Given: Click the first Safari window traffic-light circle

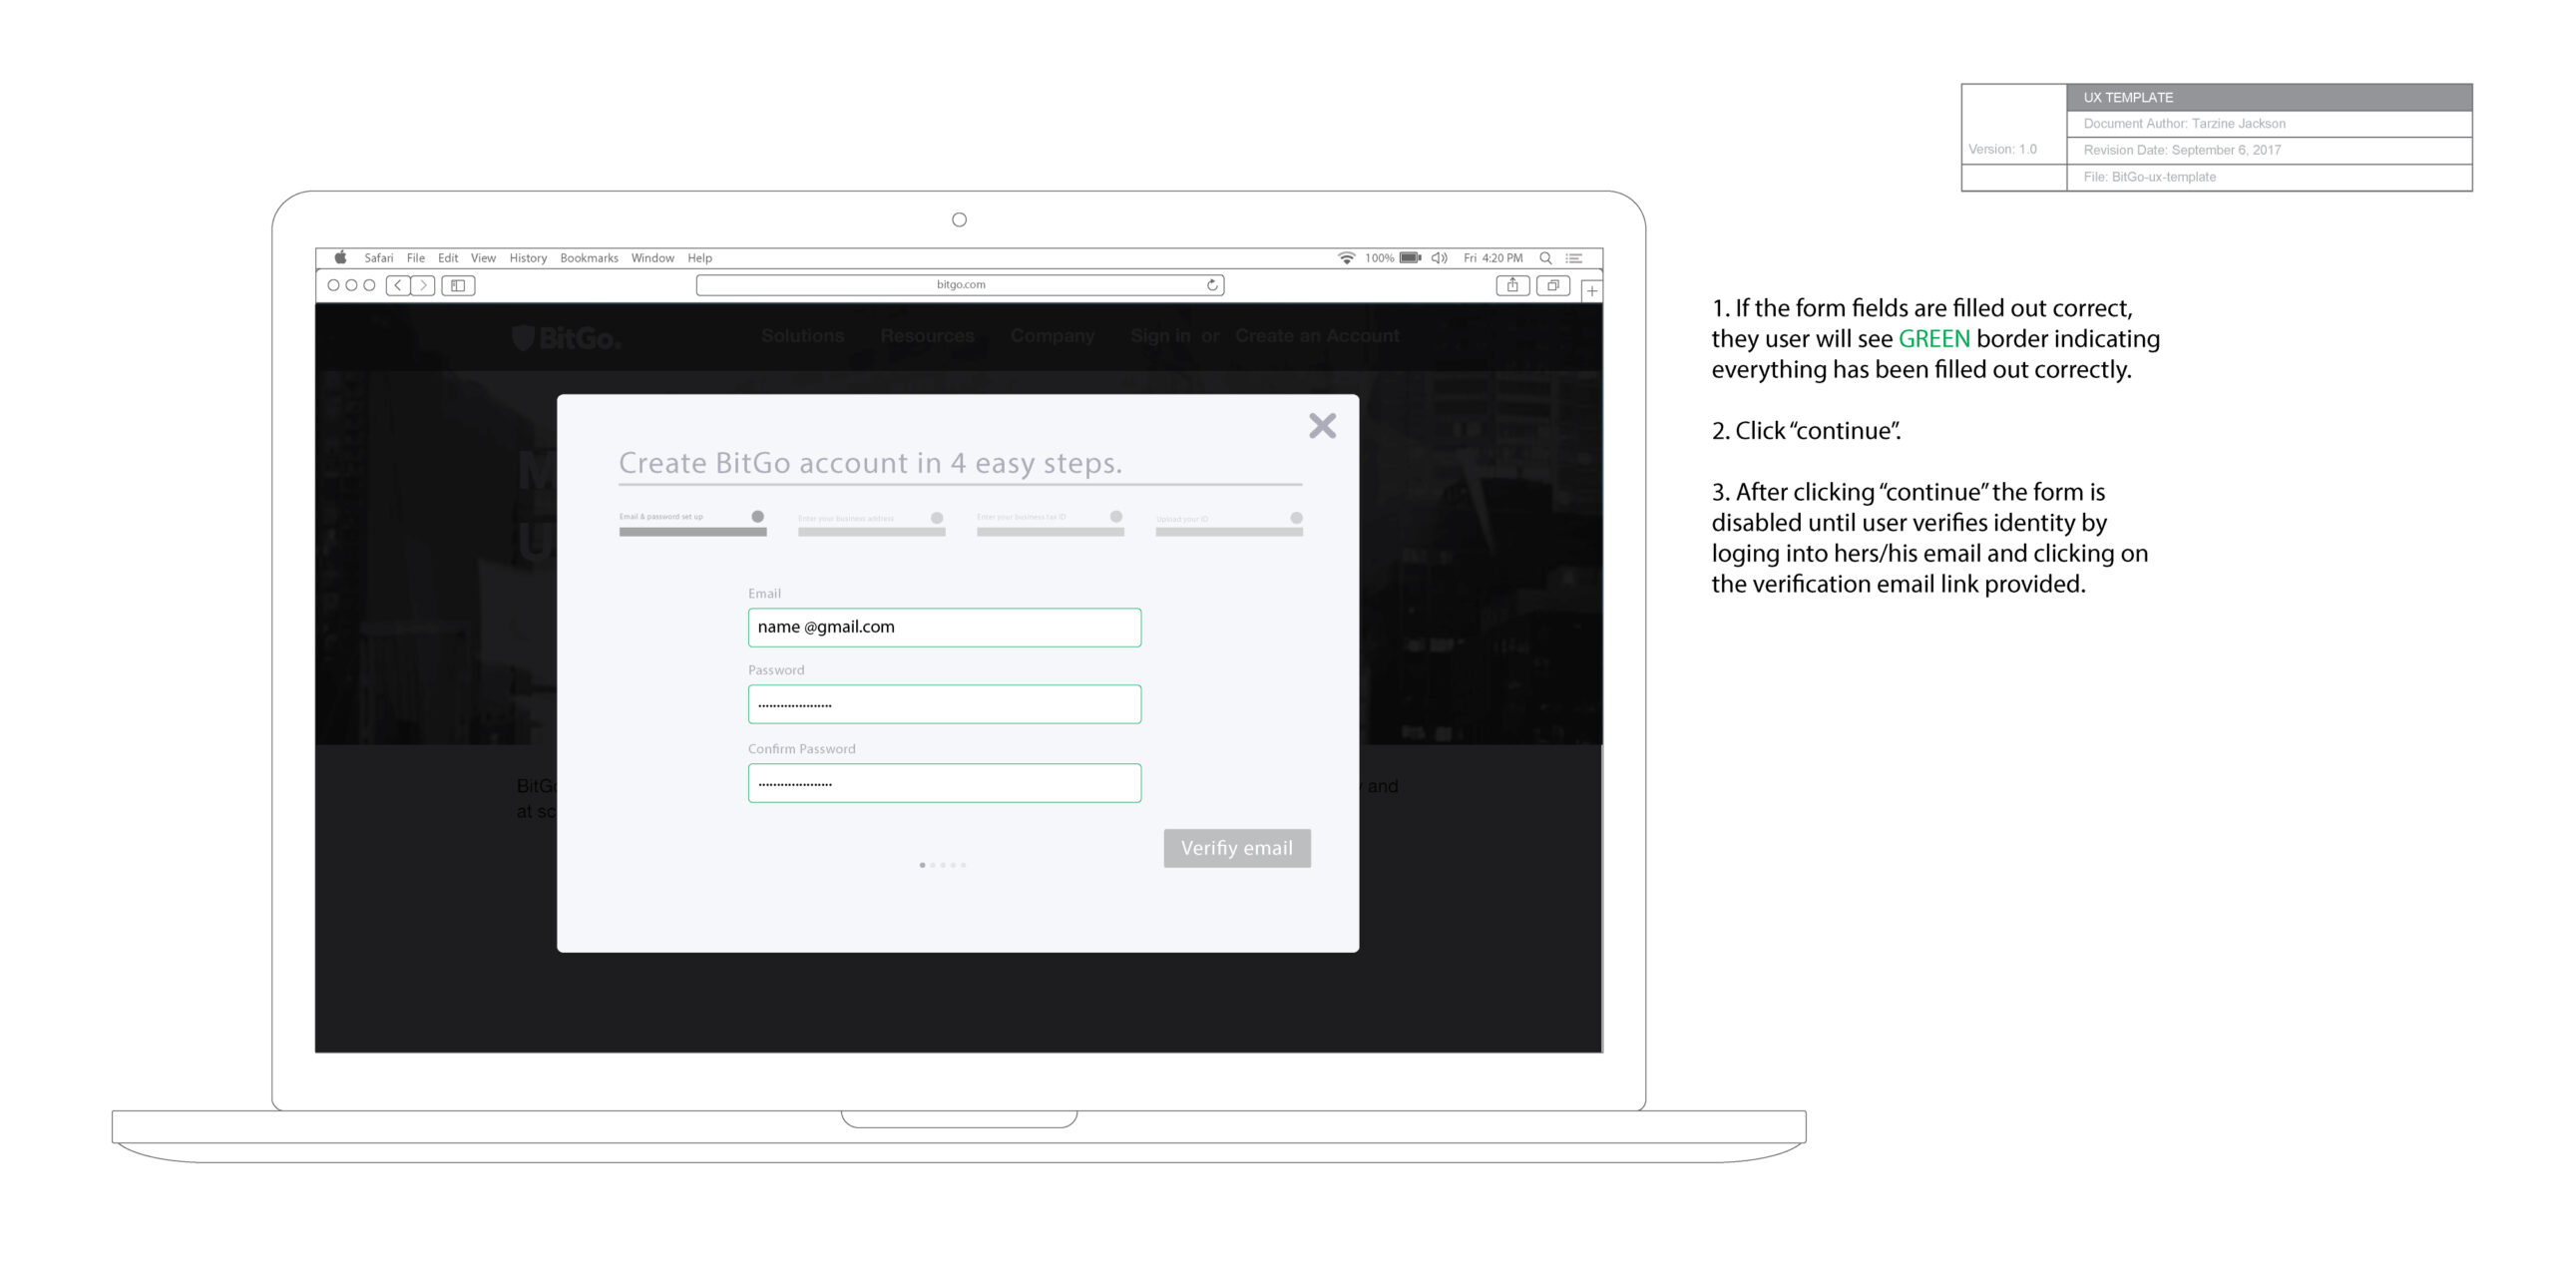Looking at the screenshot, I should (333, 285).
